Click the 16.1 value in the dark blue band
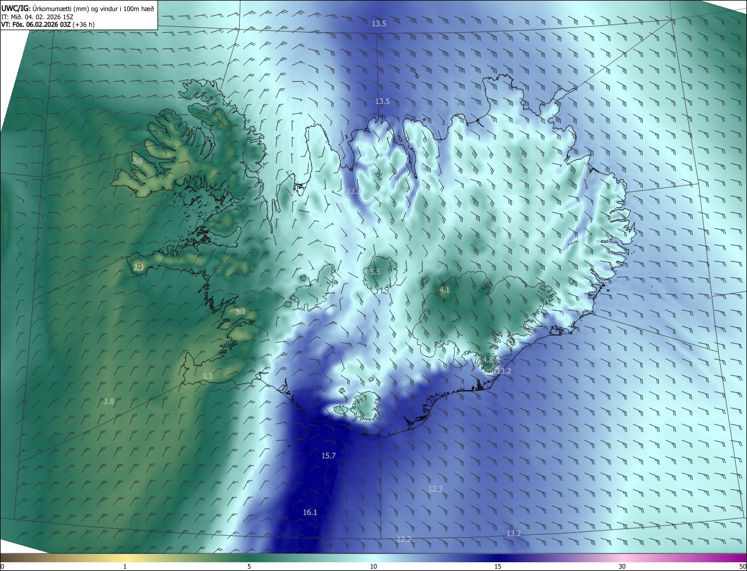The image size is (747, 571). [x=310, y=512]
